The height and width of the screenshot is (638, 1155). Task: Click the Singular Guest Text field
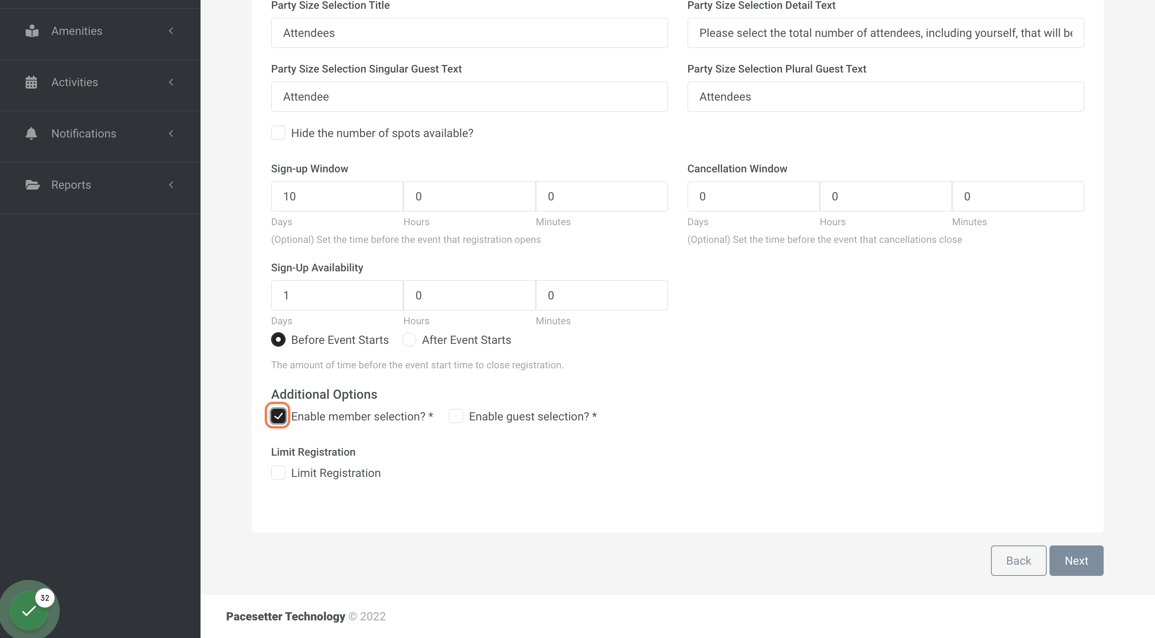(x=470, y=96)
